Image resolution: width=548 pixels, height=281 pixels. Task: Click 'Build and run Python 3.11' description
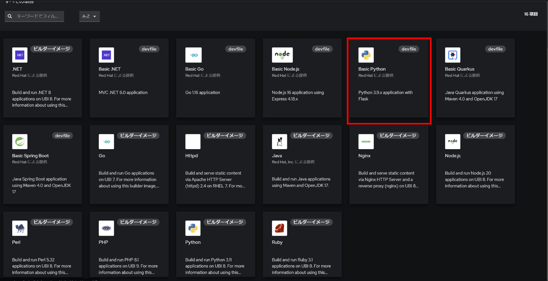215,266
